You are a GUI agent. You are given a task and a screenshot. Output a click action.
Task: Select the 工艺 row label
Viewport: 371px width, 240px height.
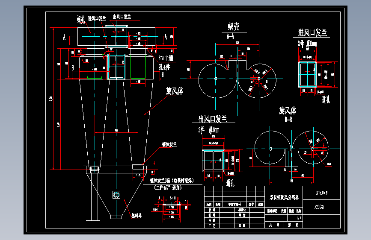pyautogui.click(x=212, y=225)
